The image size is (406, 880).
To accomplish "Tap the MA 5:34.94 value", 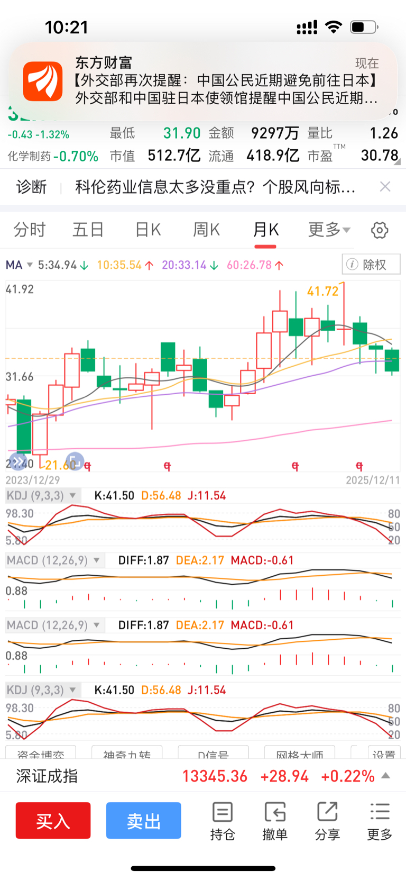I will (63, 265).
